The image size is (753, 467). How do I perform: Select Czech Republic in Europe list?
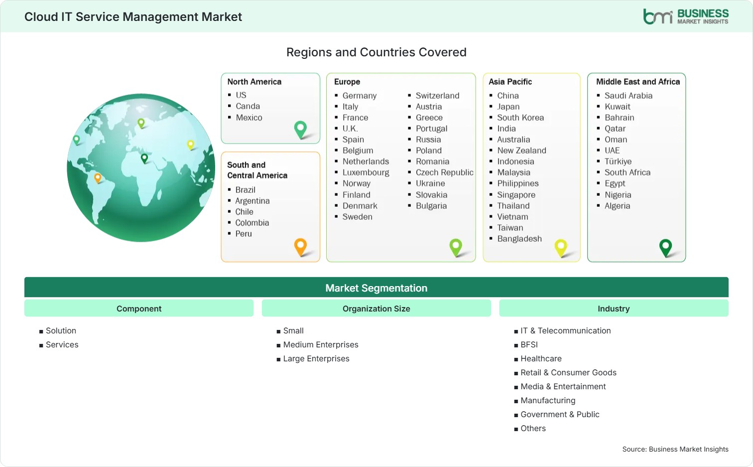click(445, 172)
